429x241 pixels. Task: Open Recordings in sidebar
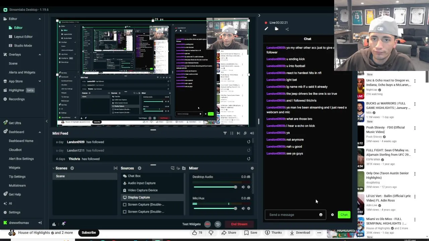tap(14, 99)
